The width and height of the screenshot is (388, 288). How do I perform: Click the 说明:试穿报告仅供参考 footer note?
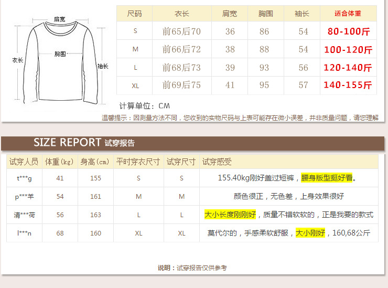pyautogui.click(x=192, y=268)
